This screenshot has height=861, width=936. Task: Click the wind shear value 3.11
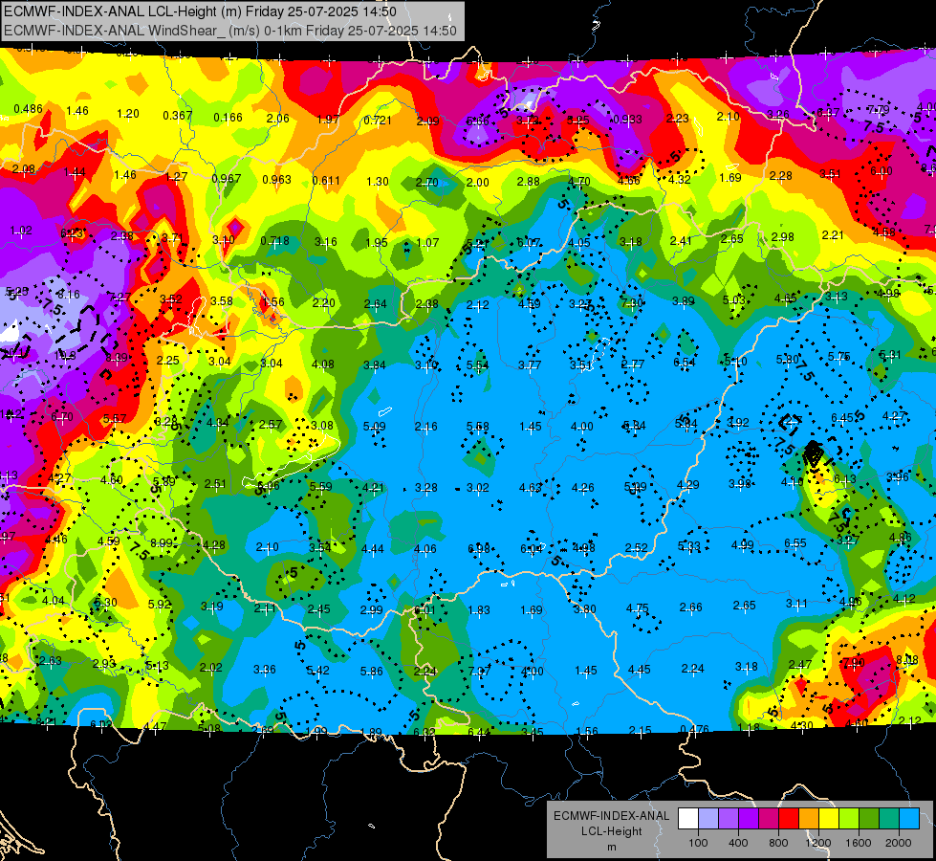coord(796,604)
